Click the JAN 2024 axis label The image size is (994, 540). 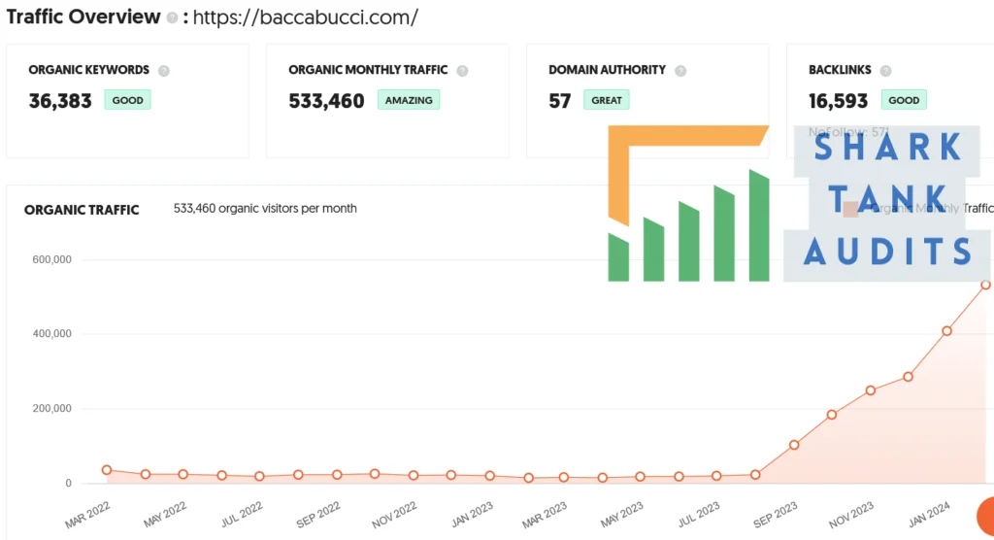pyautogui.click(x=929, y=515)
